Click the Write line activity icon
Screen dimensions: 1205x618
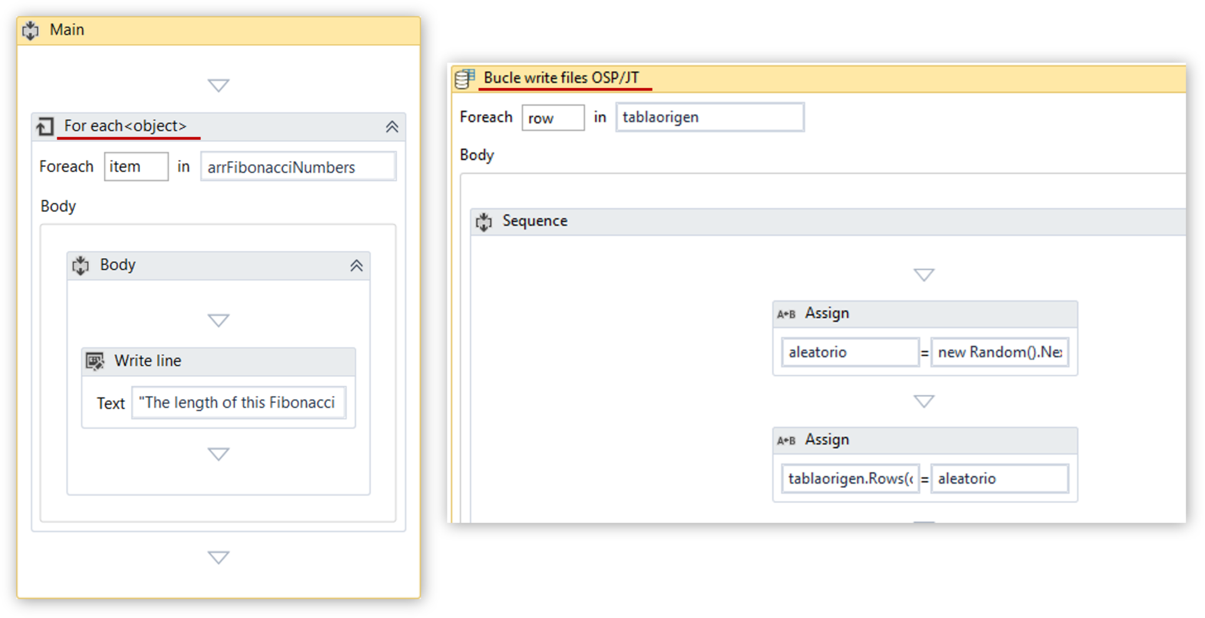pos(95,361)
